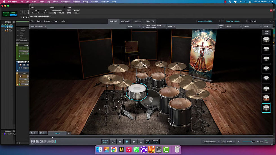Screen dimensions: 276x155
Task: Select the highlighted snare thumbnail in Center Stack
Action: [266, 108]
